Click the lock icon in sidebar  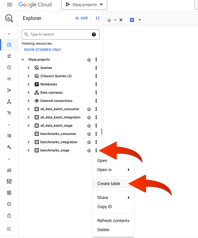coord(9,216)
